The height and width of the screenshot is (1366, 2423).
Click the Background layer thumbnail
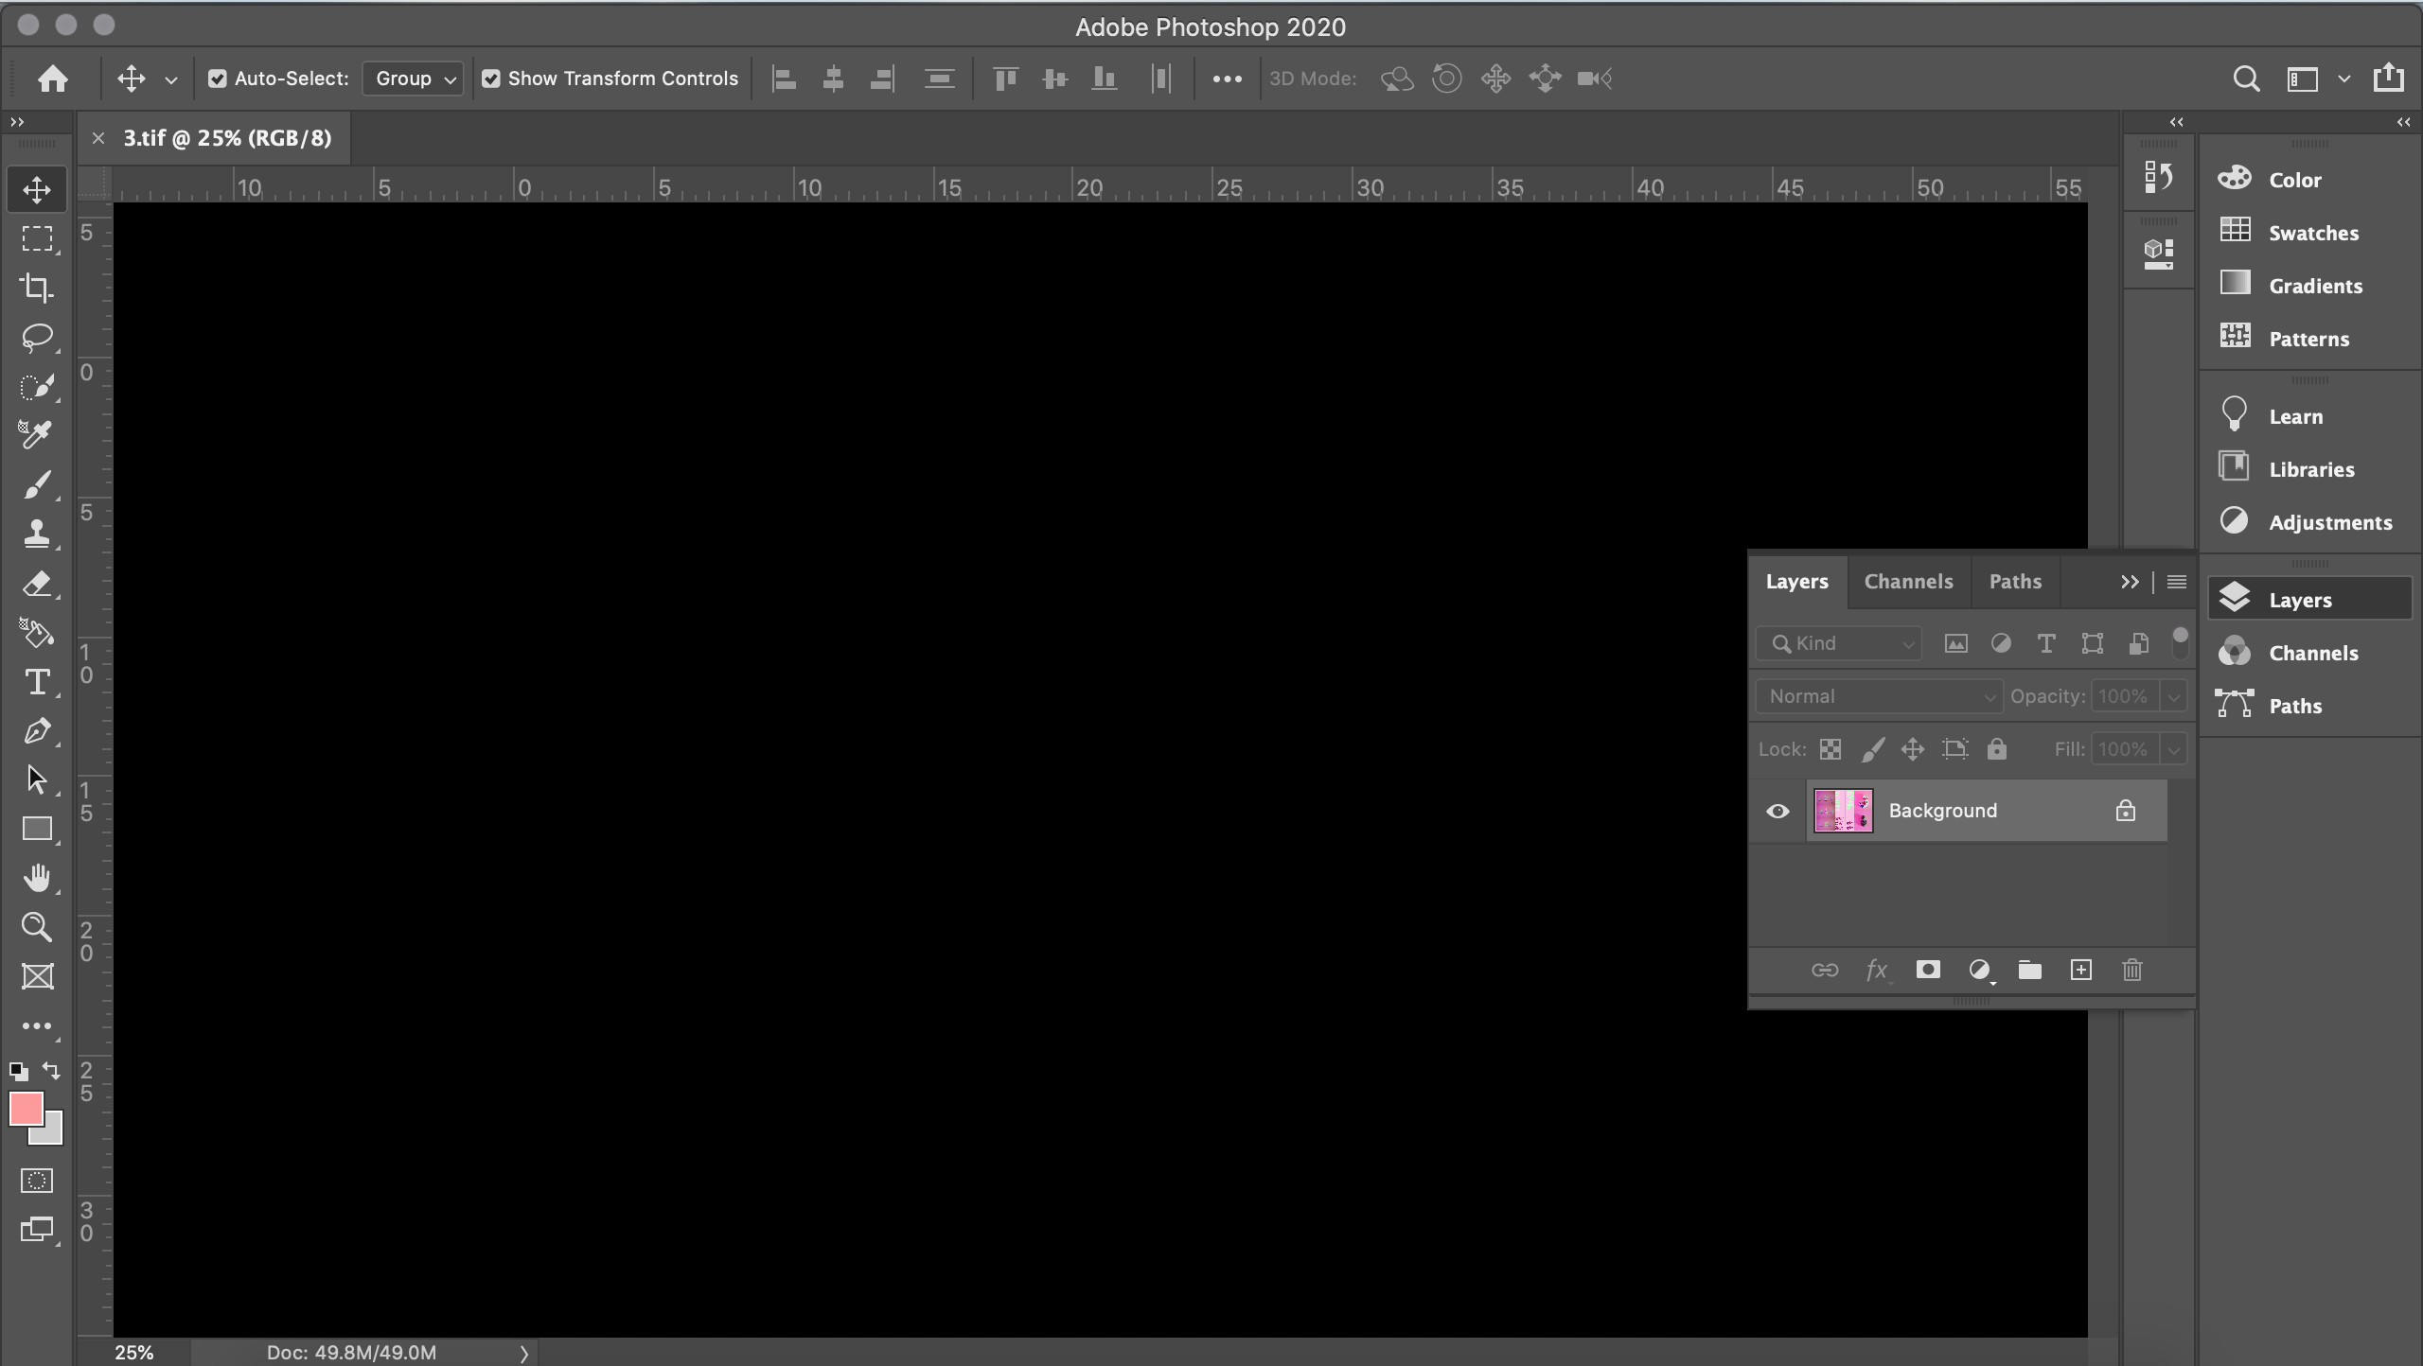click(1841, 811)
